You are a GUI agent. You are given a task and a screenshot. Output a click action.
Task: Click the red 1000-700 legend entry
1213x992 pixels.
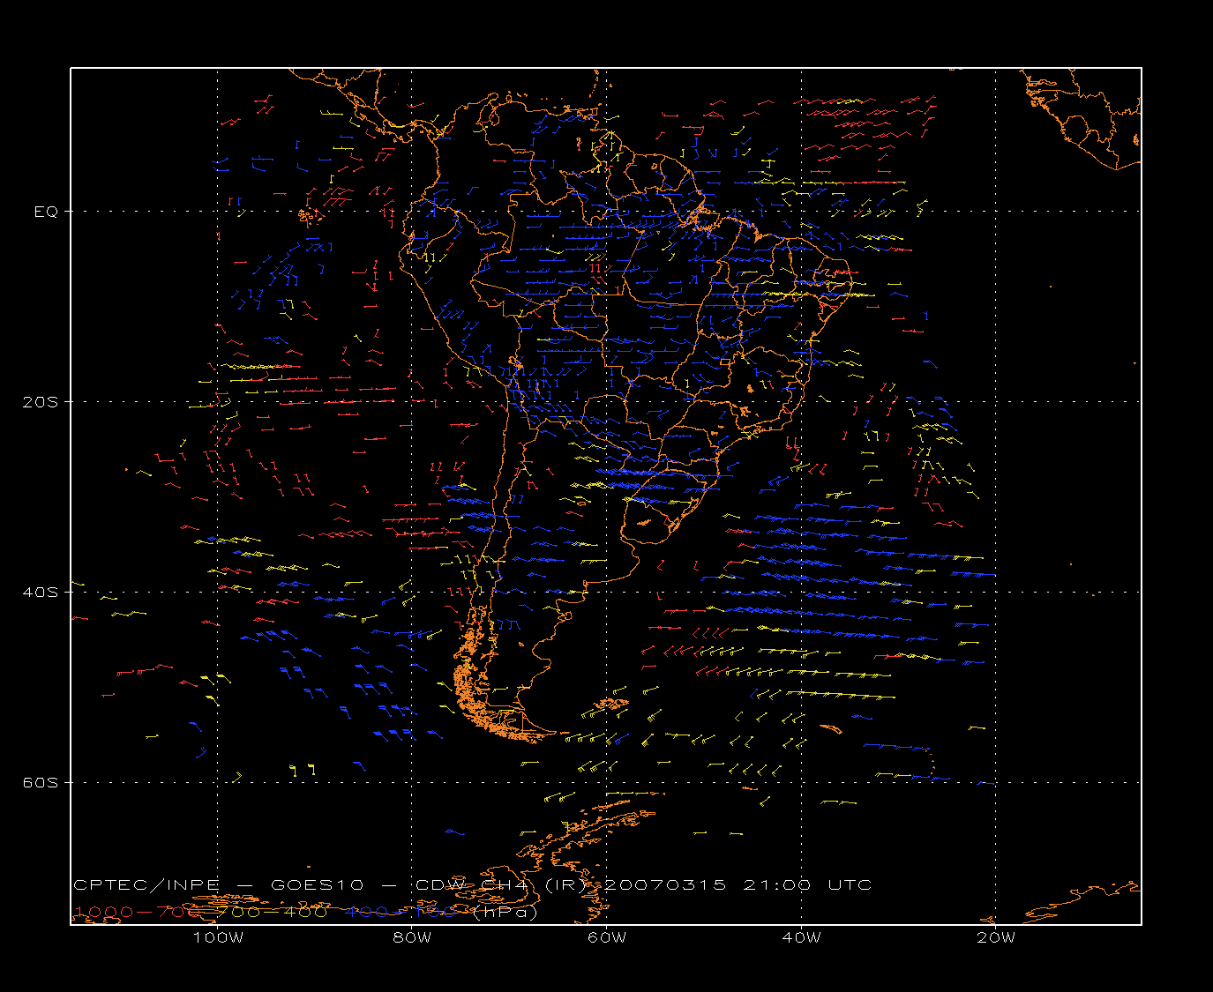(x=138, y=913)
